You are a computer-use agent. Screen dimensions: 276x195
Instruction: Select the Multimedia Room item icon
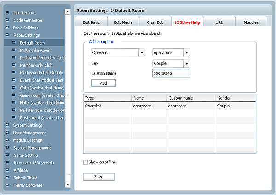point(14,50)
